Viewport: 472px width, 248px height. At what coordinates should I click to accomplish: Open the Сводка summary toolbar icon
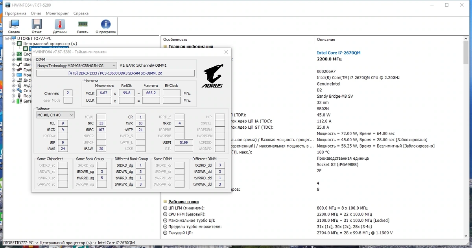(x=14, y=24)
